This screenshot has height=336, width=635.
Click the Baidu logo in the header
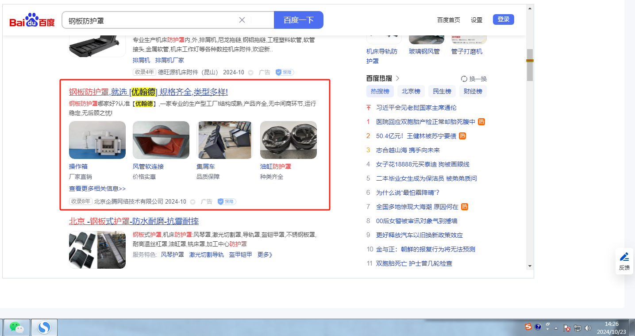pyautogui.click(x=32, y=20)
